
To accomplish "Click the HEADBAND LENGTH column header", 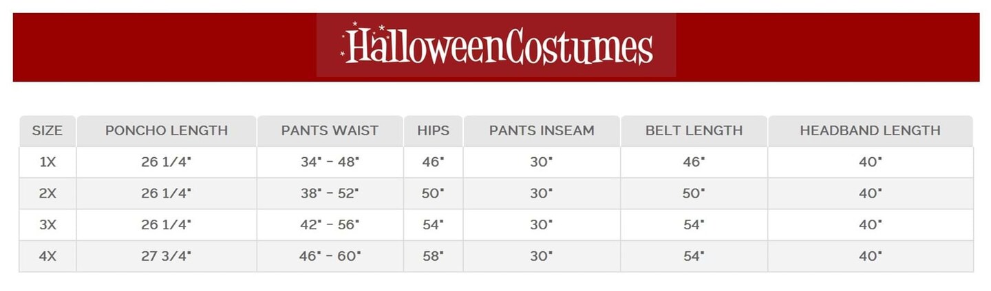I will [x=870, y=130].
